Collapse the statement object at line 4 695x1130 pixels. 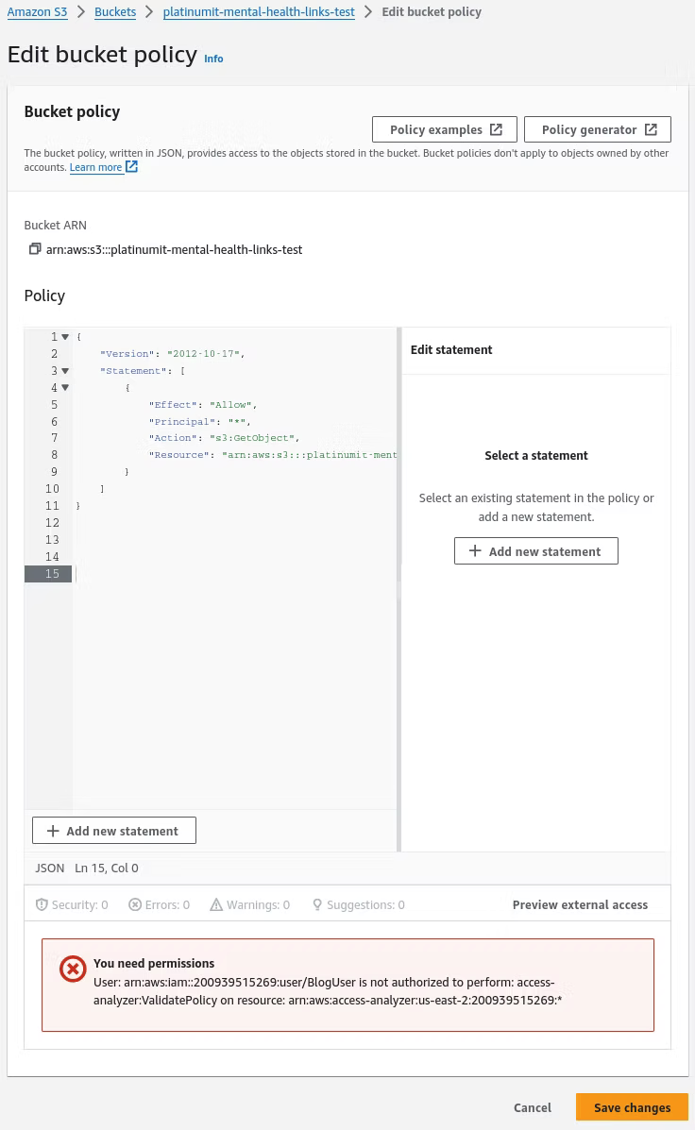coord(65,388)
